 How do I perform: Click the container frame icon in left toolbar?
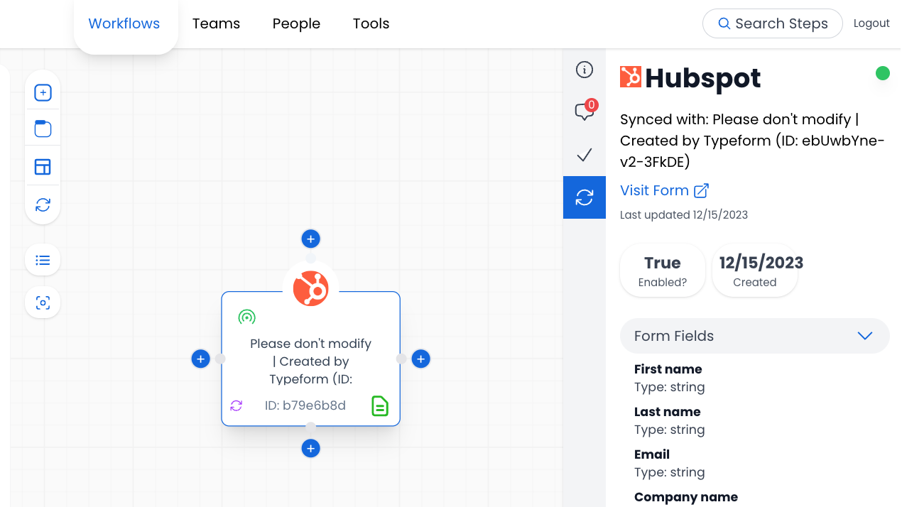(x=43, y=129)
